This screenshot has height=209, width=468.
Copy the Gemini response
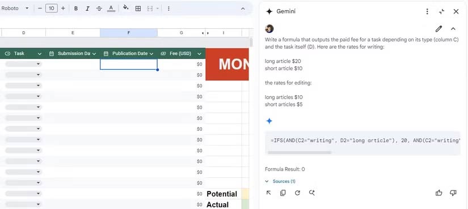click(x=283, y=193)
